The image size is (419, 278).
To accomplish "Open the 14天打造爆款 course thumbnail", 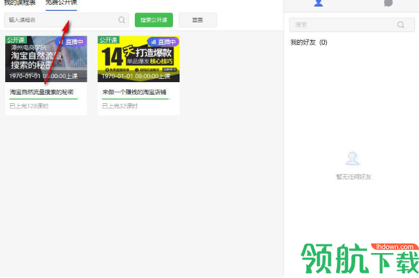I will pos(138,59).
